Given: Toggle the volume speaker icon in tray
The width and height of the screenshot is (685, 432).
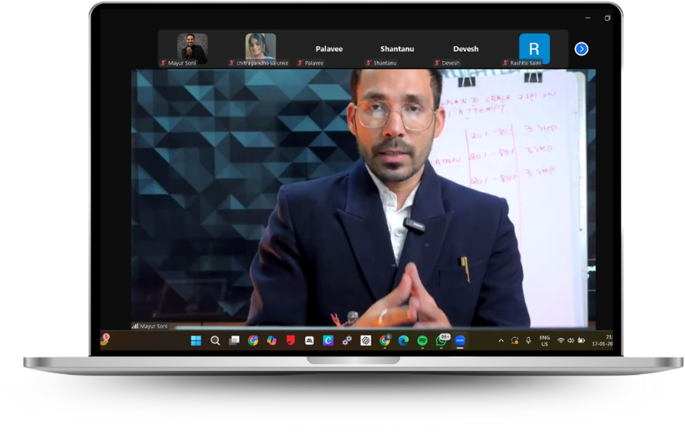Looking at the screenshot, I should pos(571,340).
